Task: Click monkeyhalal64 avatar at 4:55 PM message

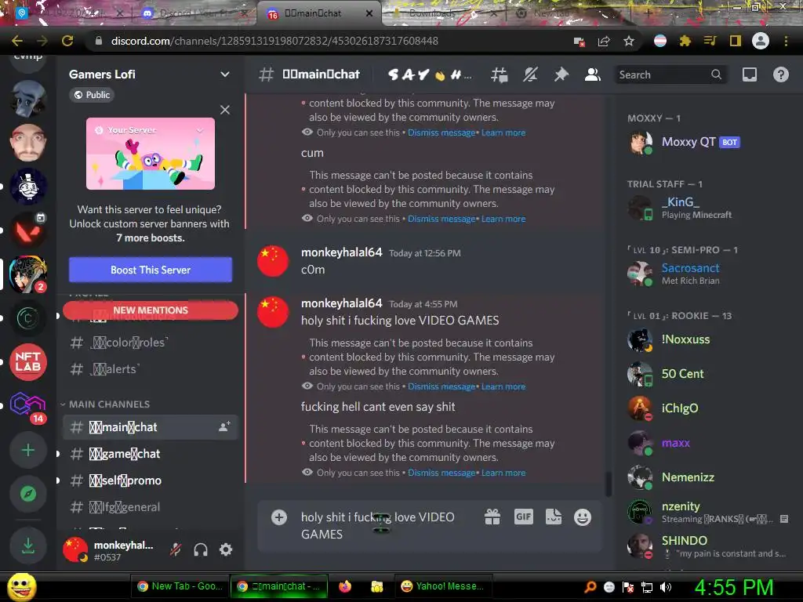Action: coord(273,312)
